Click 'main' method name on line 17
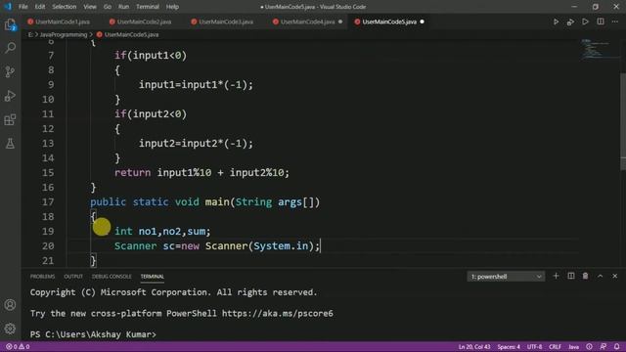626x352 pixels. [217, 202]
